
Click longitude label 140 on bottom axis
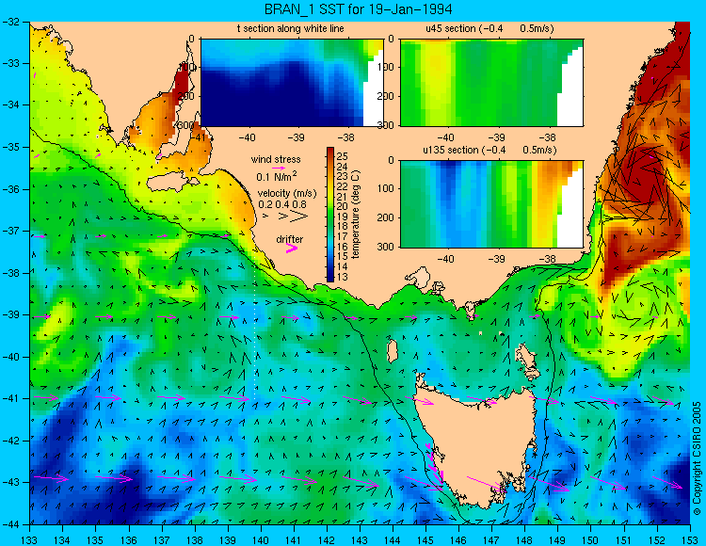tap(261, 539)
